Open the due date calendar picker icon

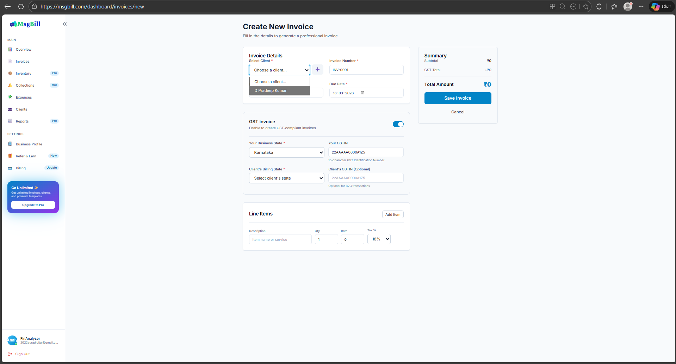(362, 93)
